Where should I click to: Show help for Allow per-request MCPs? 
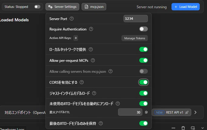tap(93, 60)
